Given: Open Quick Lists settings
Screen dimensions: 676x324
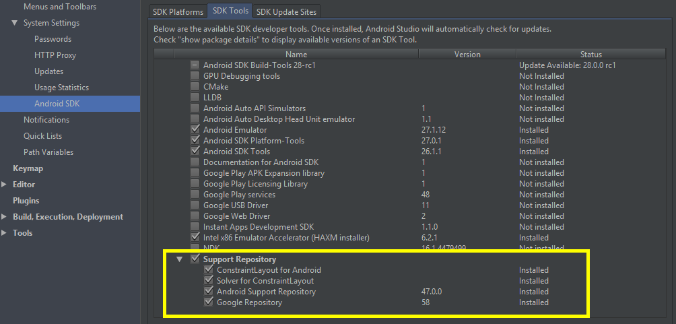Looking at the screenshot, I should (42, 136).
